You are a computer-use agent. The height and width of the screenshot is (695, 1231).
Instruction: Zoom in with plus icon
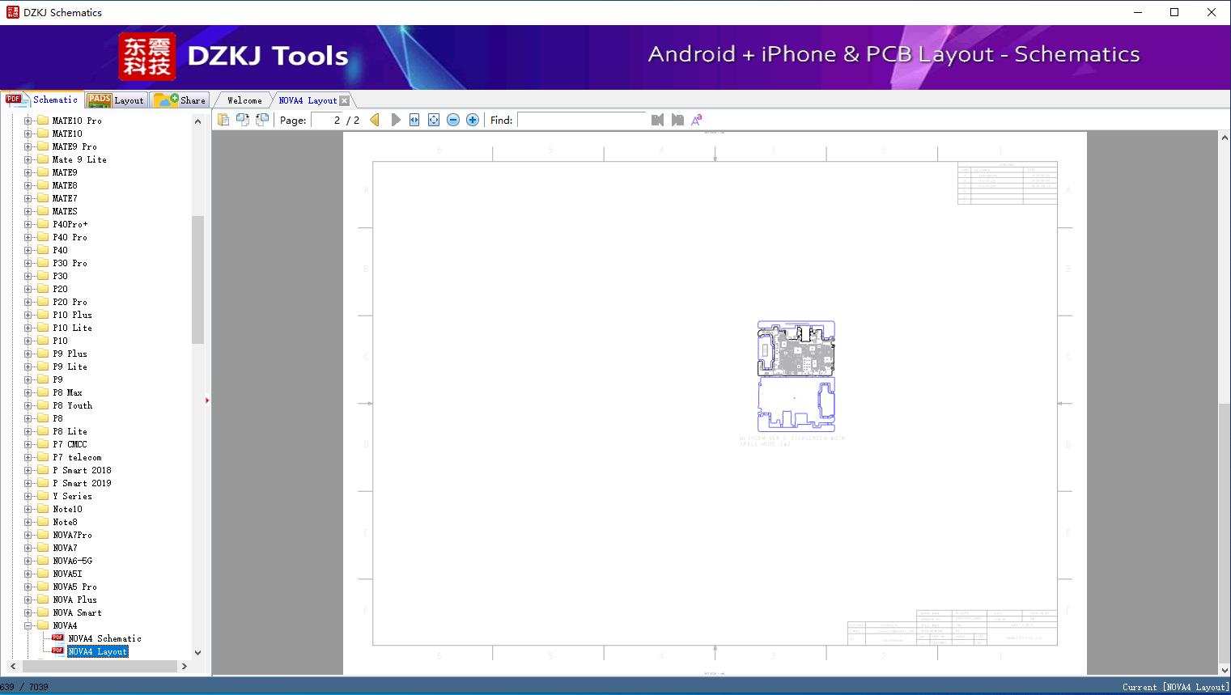473,120
